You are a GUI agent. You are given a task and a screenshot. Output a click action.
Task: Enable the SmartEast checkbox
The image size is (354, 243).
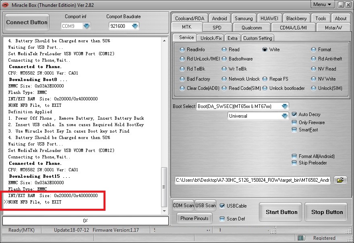click(x=294, y=130)
